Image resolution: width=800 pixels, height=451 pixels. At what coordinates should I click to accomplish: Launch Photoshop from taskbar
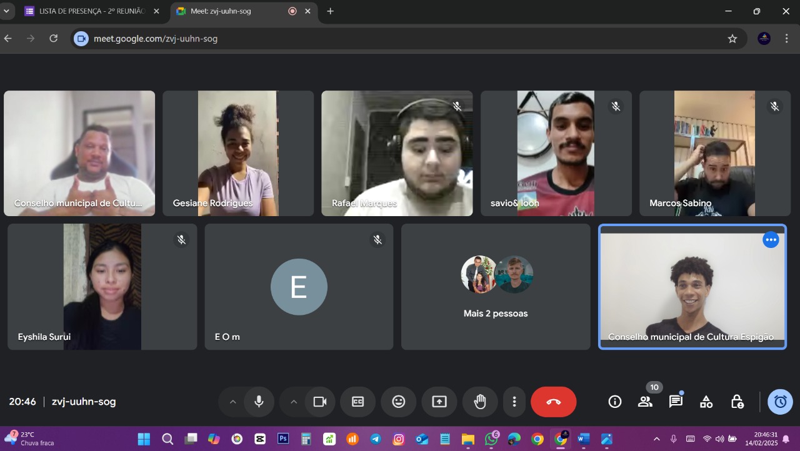[283, 439]
